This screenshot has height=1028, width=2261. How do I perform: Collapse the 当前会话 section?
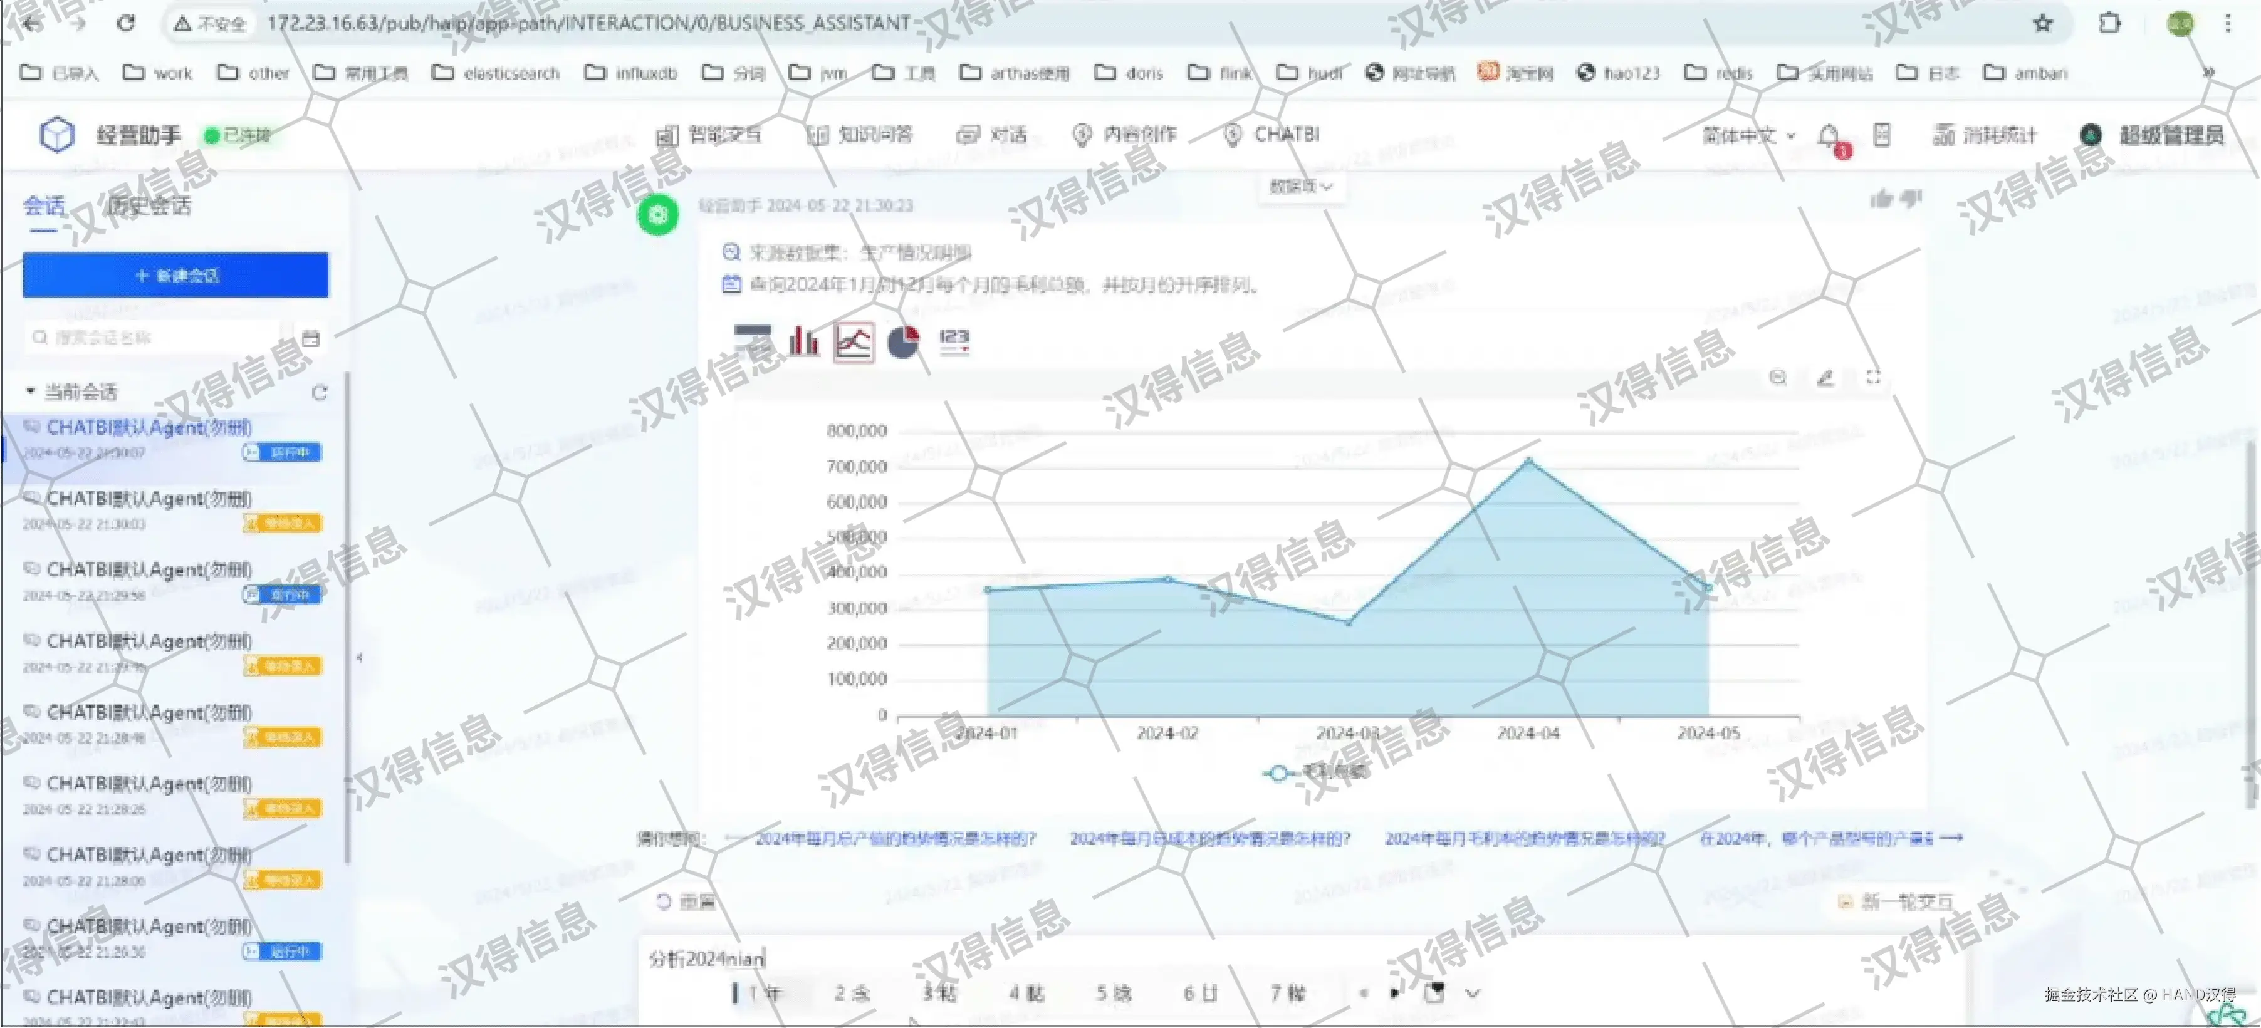pyautogui.click(x=31, y=391)
